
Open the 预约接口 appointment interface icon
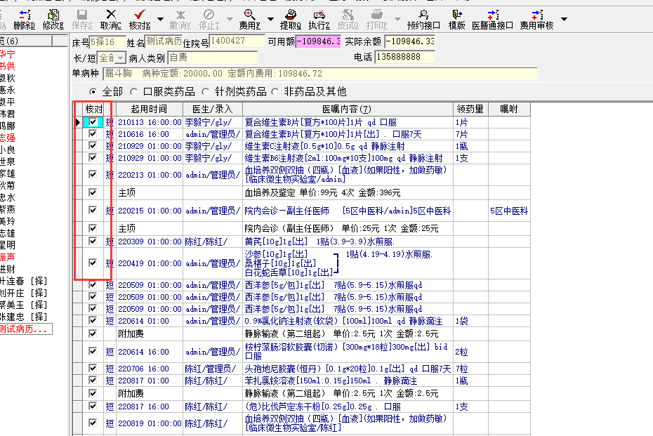tap(423, 20)
